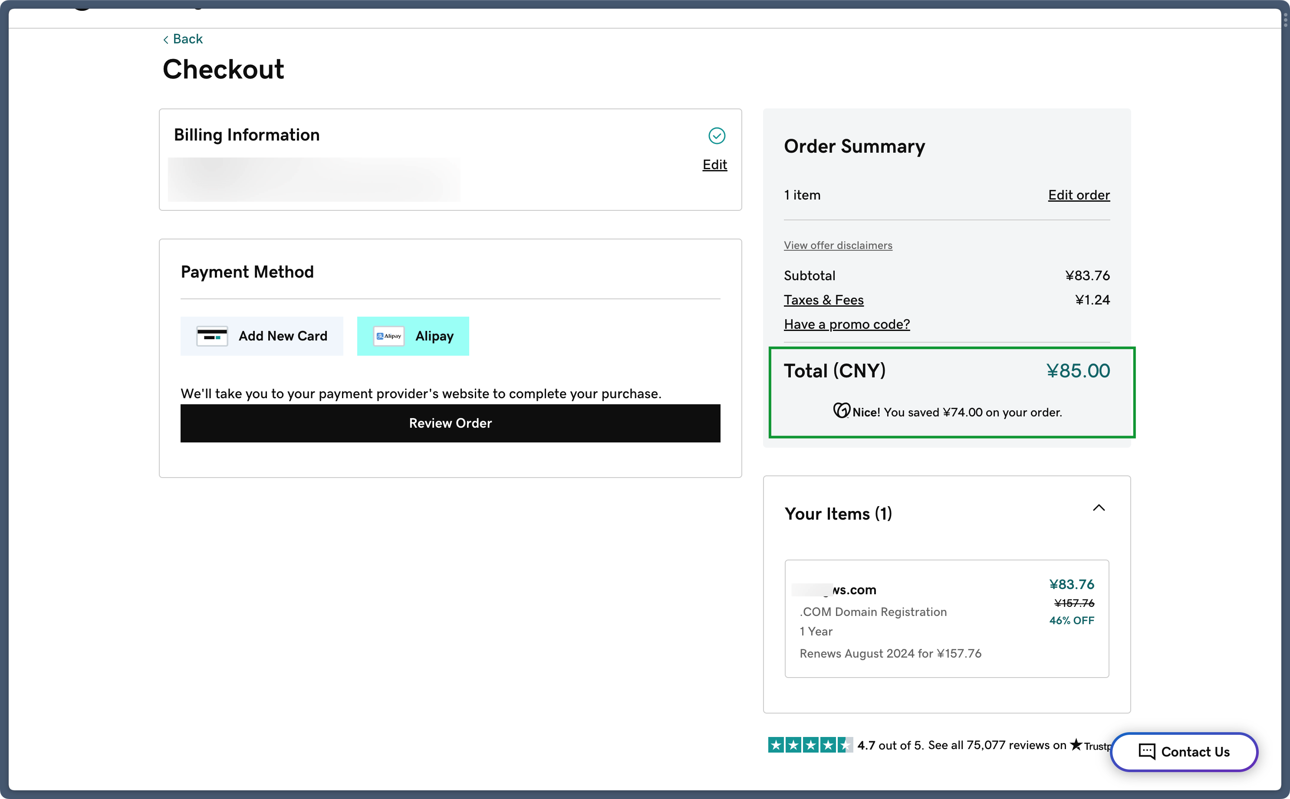Open the Edit order link
The image size is (1290, 799).
1079,195
